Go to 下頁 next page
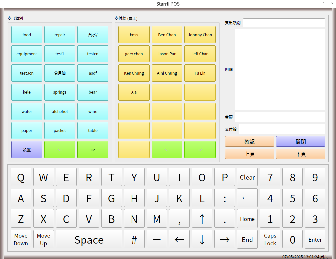 [x=300, y=154]
